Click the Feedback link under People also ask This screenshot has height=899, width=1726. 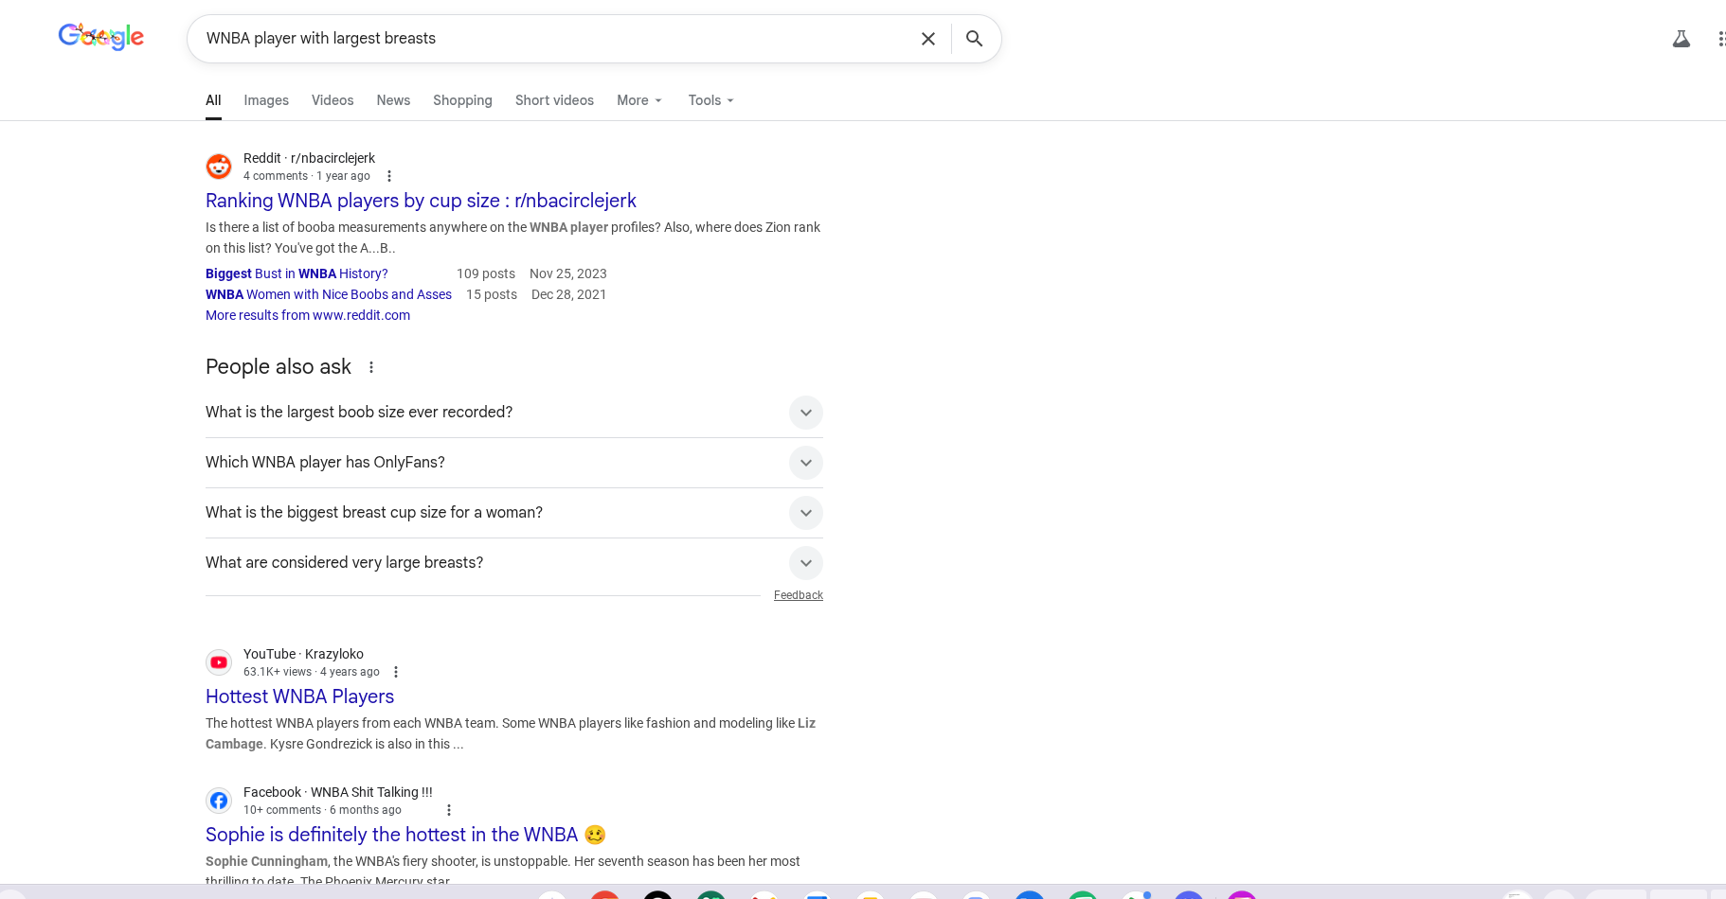798,595
